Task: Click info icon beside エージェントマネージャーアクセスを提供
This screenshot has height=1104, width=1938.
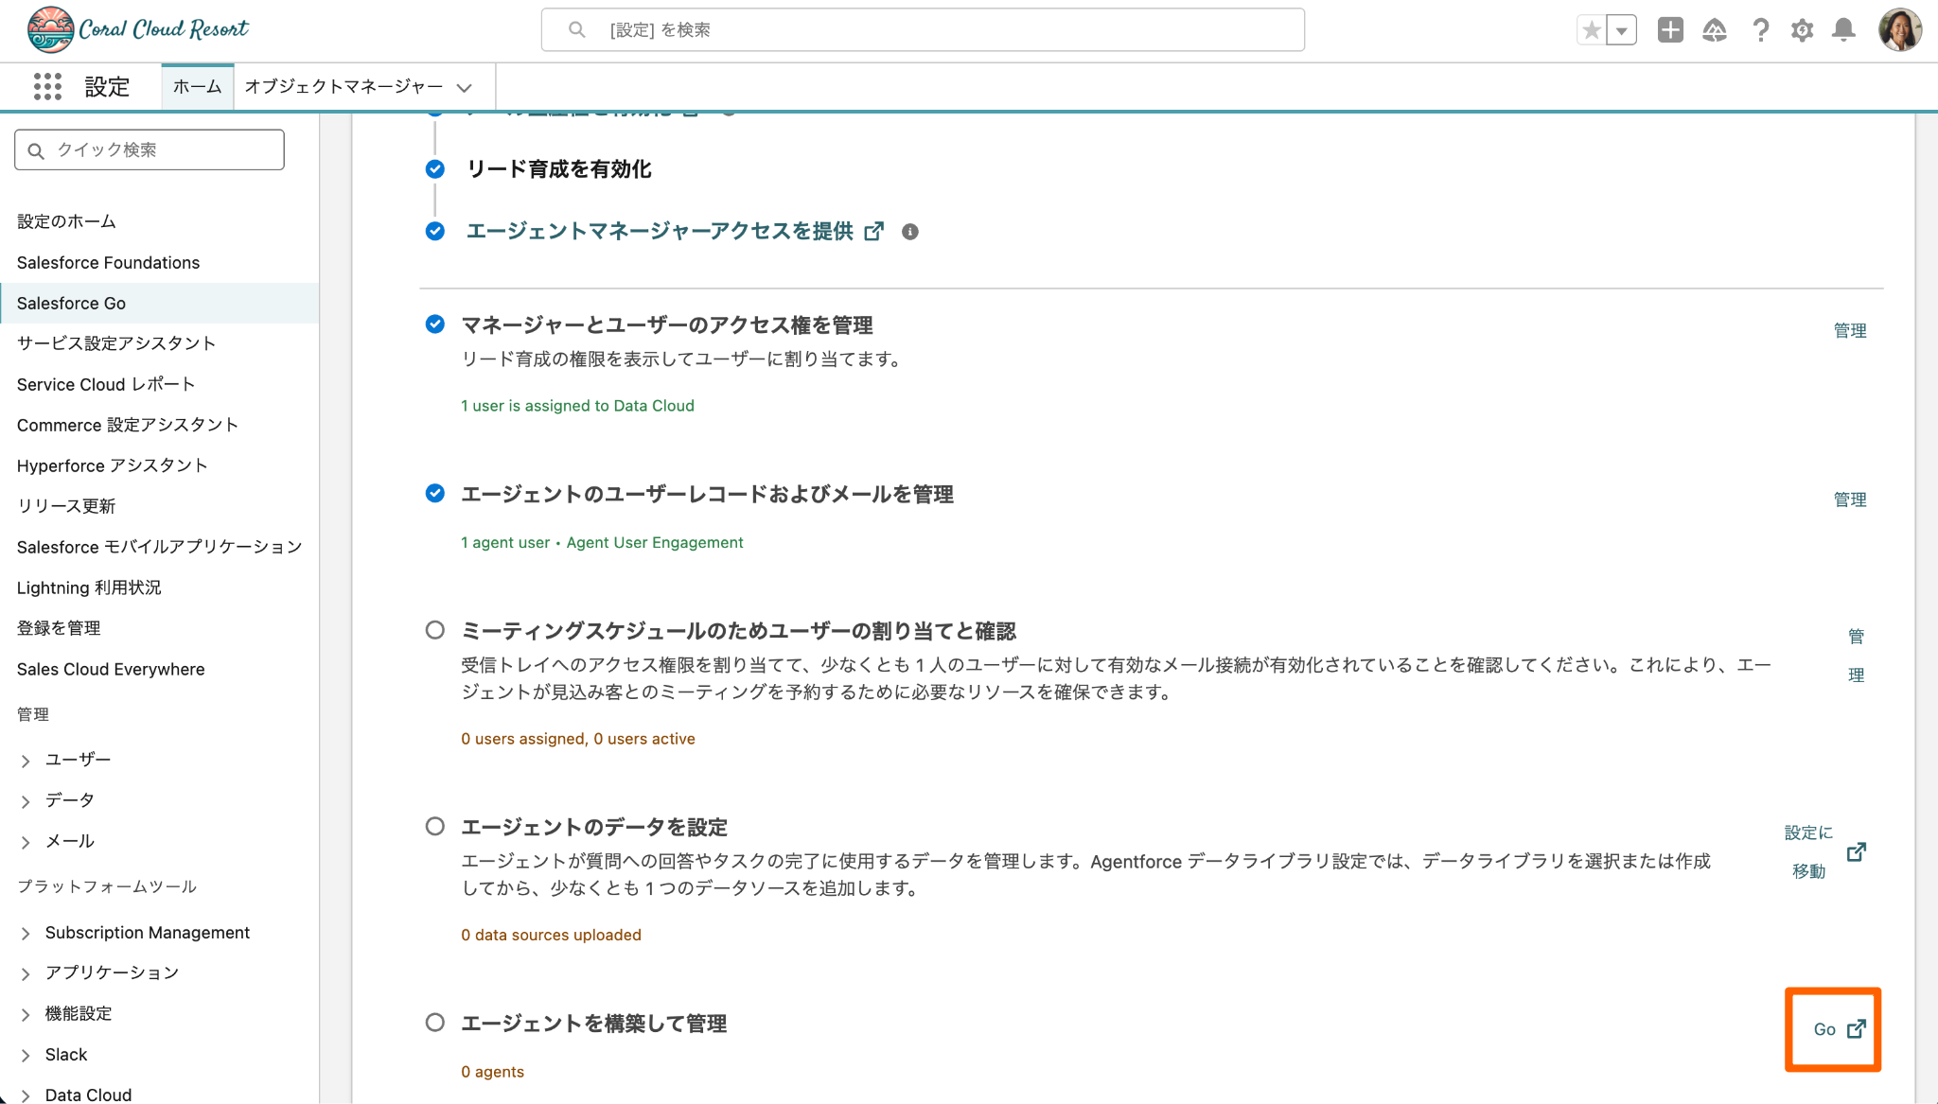Action: [x=909, y=232]
